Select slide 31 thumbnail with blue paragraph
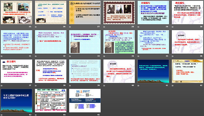The height and width of the screenshot is (116, 204). click(x=16, y=42)
